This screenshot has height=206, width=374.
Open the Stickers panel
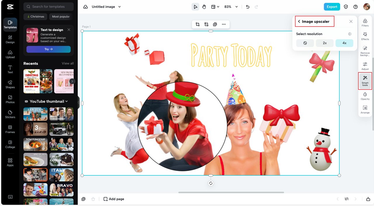[10, 114]
